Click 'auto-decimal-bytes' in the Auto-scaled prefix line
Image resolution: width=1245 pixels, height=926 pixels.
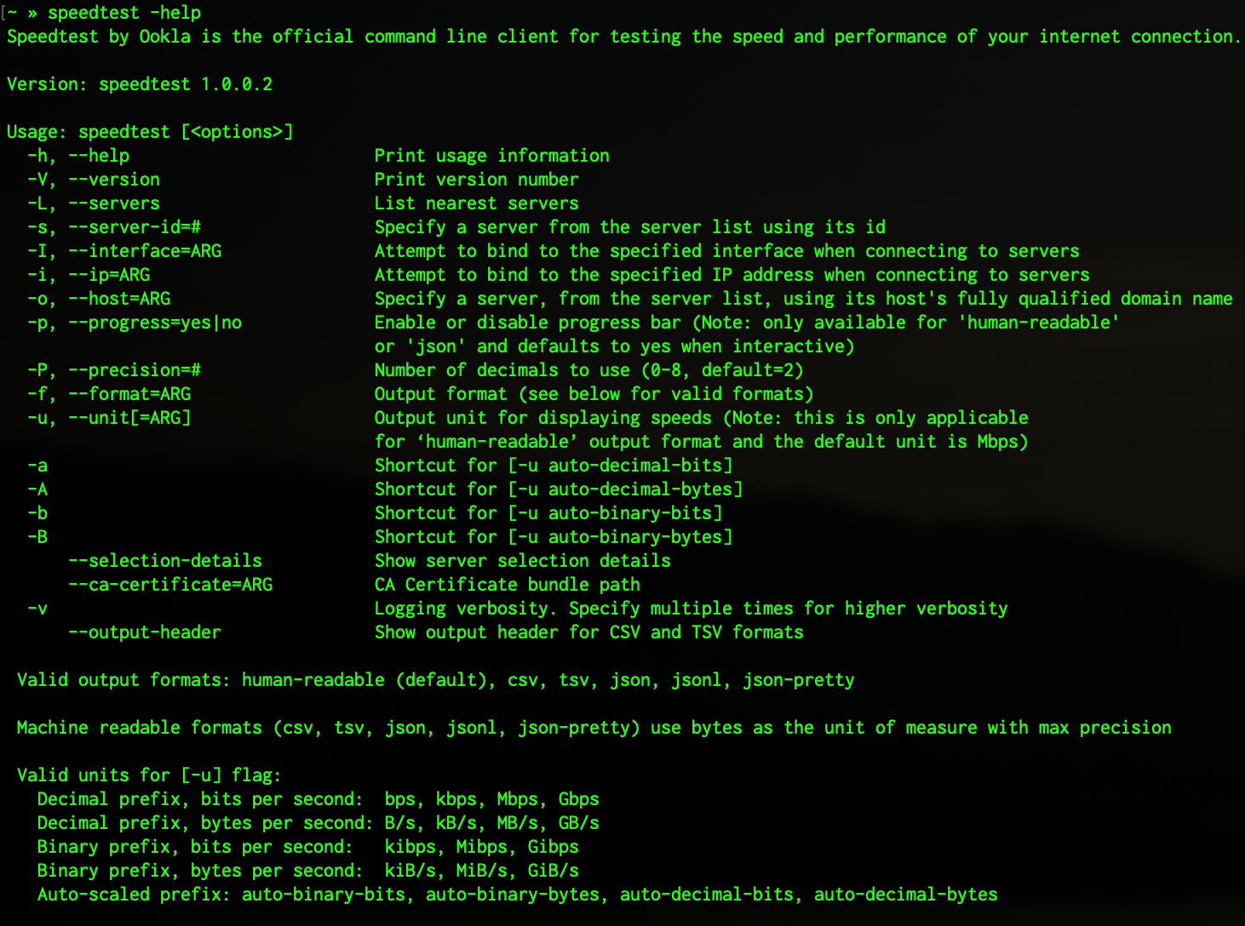(906, 895)
